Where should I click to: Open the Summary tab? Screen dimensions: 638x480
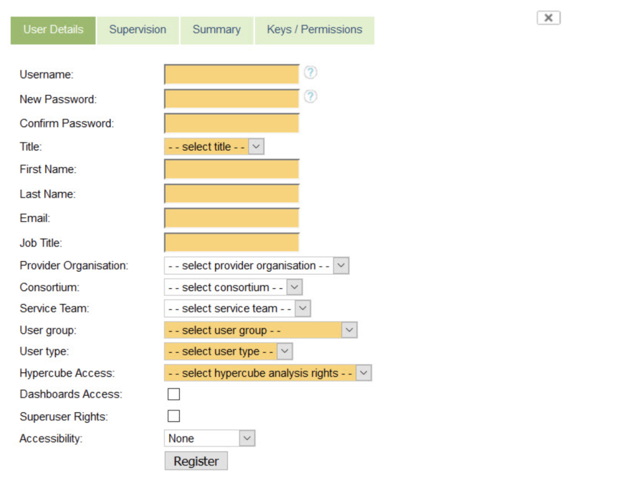click(216, 30)
